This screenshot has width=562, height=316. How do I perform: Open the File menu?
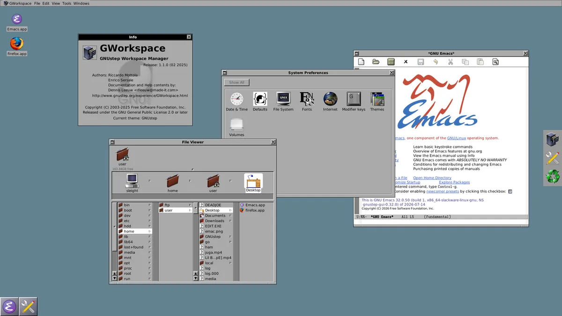37,3
